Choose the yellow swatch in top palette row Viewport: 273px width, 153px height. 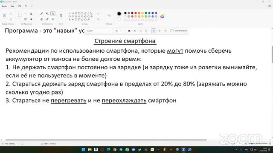[x=142, y=13]
